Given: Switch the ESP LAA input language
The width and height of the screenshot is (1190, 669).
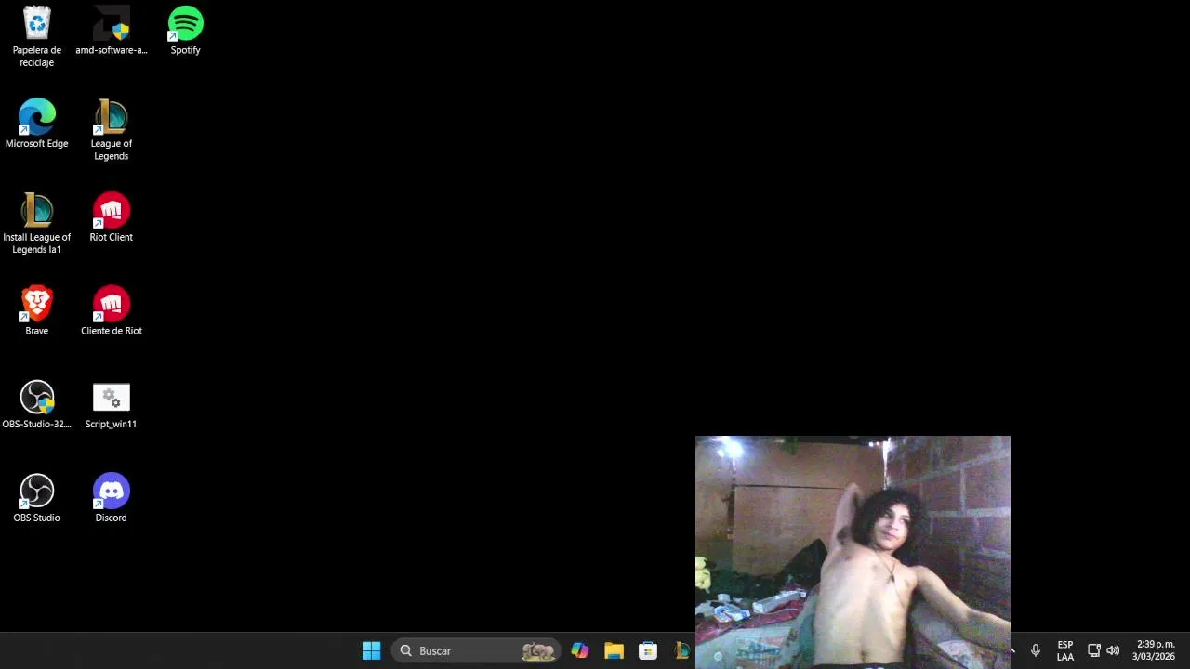Looking at the screenshot, I should pos(1064,650).
